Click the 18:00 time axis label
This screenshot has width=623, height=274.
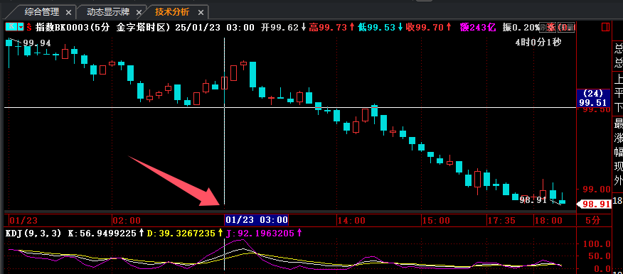(x=548, y=221)
